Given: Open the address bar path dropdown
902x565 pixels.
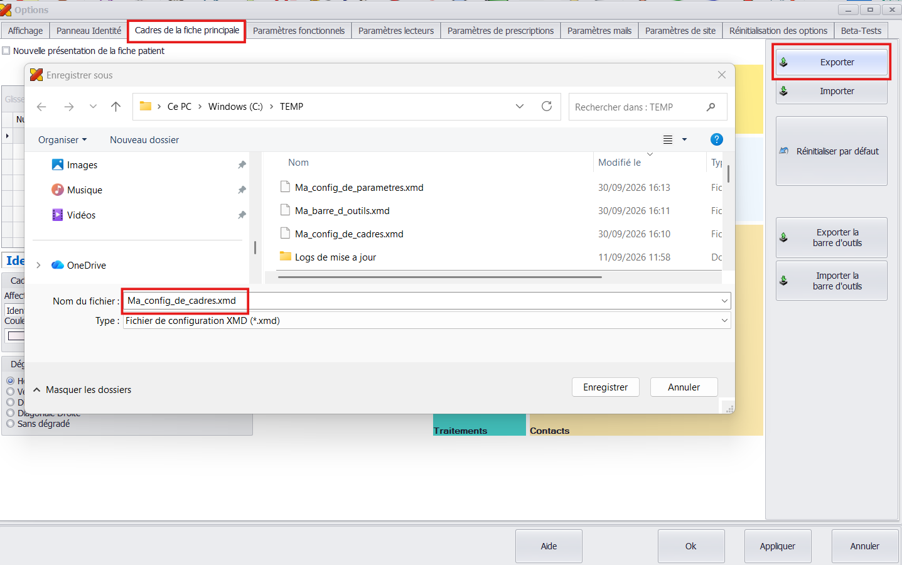Looking at the screenshot, I should pos(520,106).
